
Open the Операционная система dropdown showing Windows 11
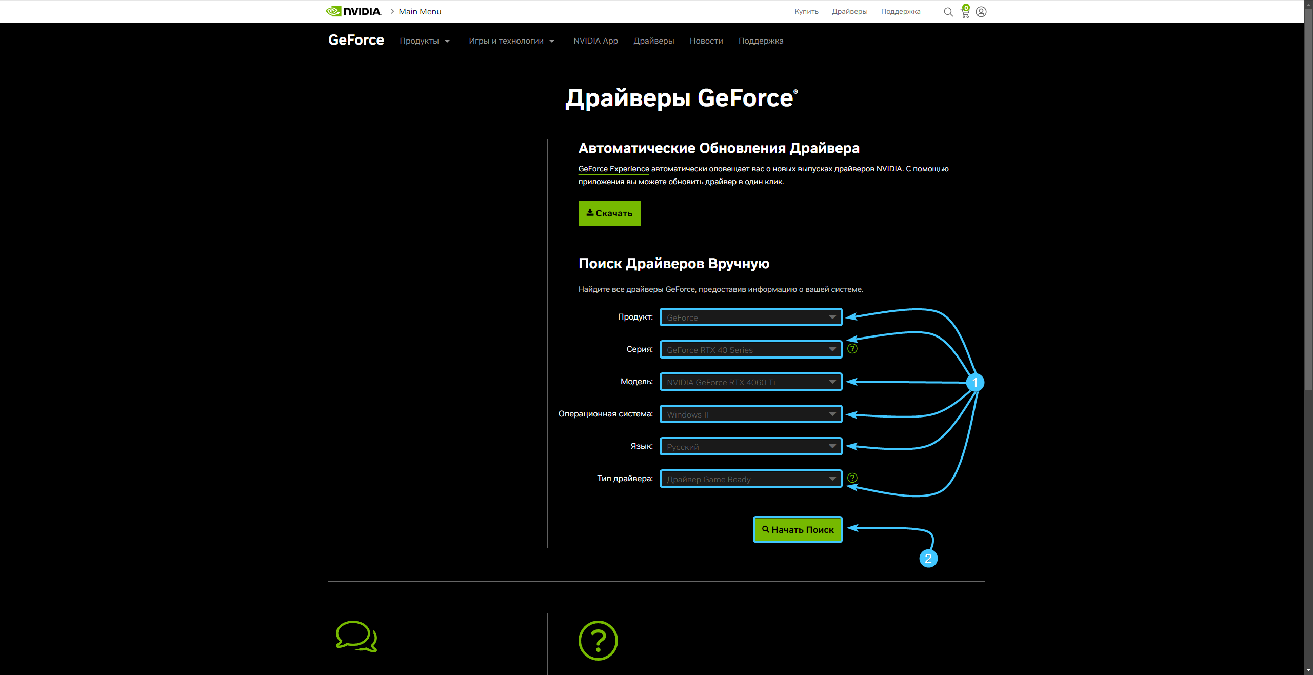pos(751,414)
